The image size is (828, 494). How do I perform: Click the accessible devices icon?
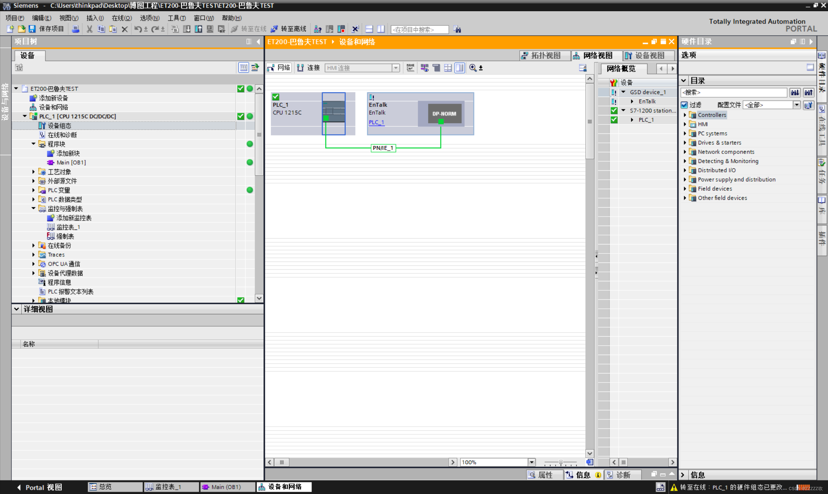318,29
